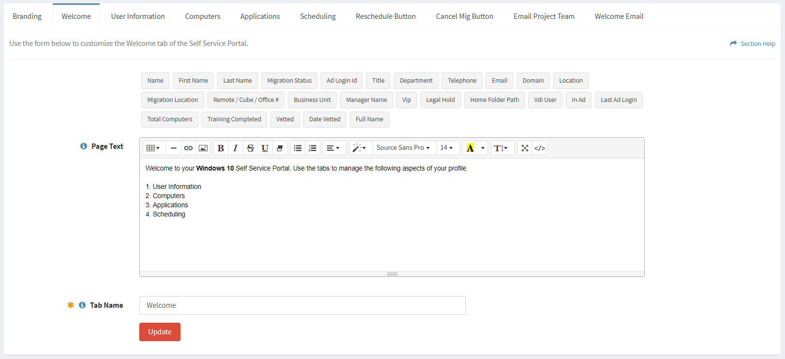Open the font size 14 dropdown
The width and height of the screenshot is (785, 359).
[x=446, y=148]
